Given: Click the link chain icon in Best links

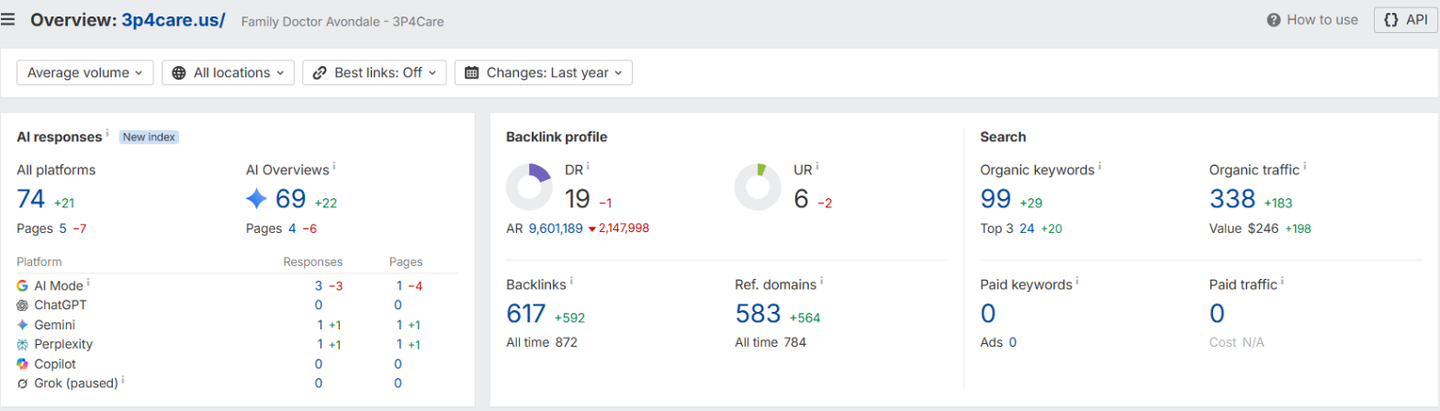Looking at the screenshot, I should pos(320,72).
